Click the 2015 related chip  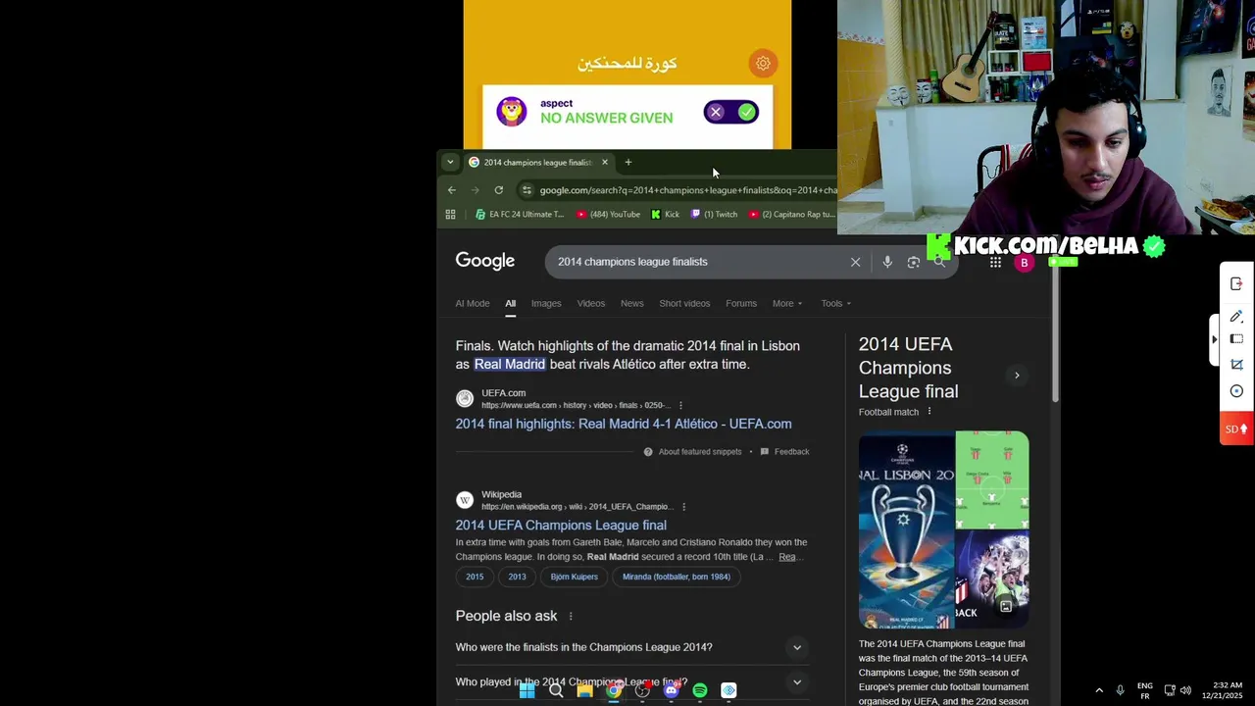(x=475, y=577)
